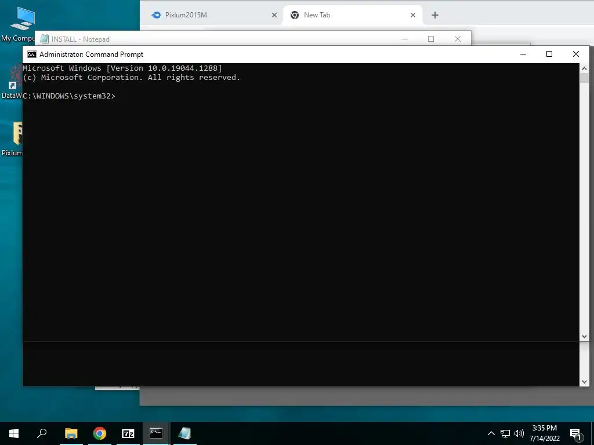This screenshot has width=594, height=445.
Task: Click the Notepad icon in INSTALL title bar
Action: 44,39
